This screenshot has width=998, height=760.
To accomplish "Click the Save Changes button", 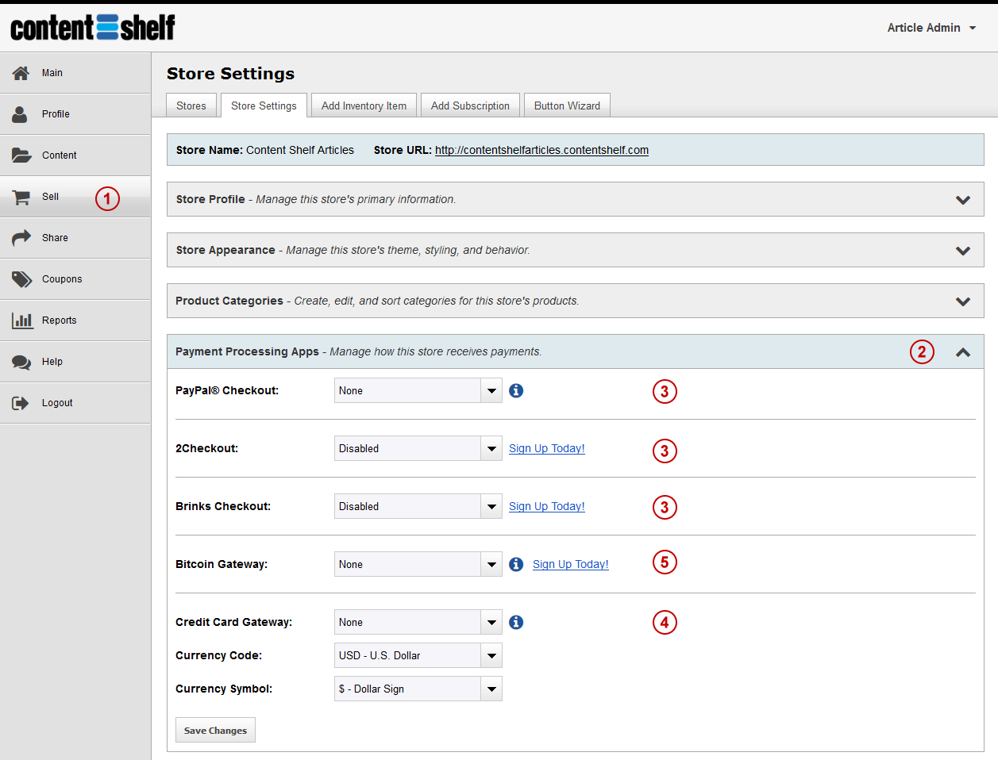I will [215, 730].
